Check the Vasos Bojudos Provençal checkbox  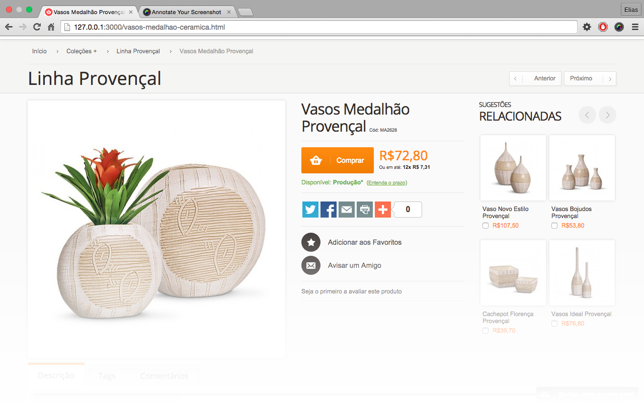tap(554, 226)
